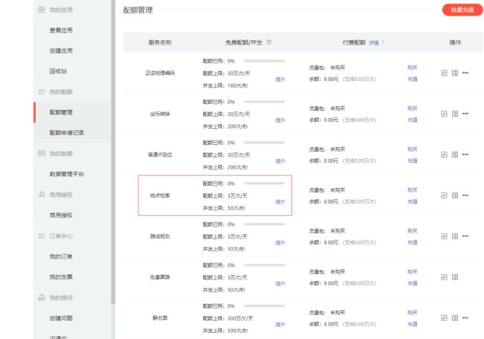The width and height of the screenshot is (484, 339).
Task: Open detail list icon for 地点检索 row
Action: click(x=455, y=196)
